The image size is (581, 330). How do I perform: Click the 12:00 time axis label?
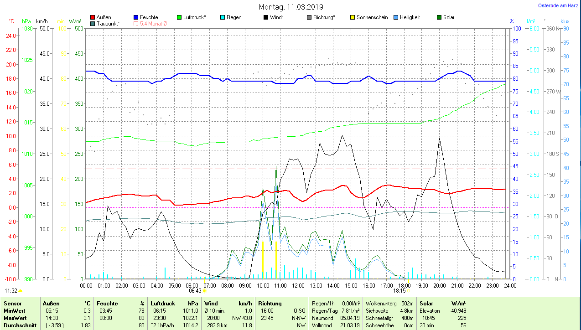(x=298, y=285)
